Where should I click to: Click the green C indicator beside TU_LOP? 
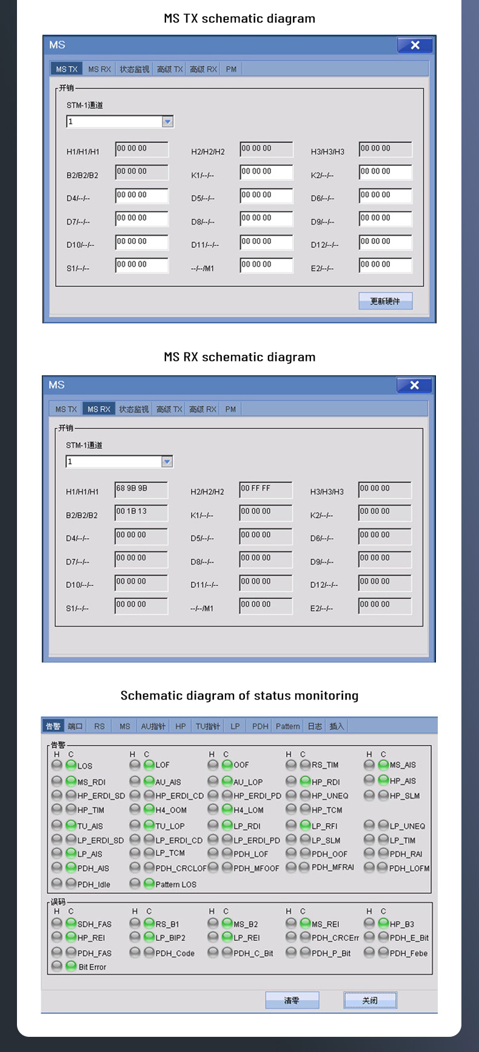[x=149, y=825]
